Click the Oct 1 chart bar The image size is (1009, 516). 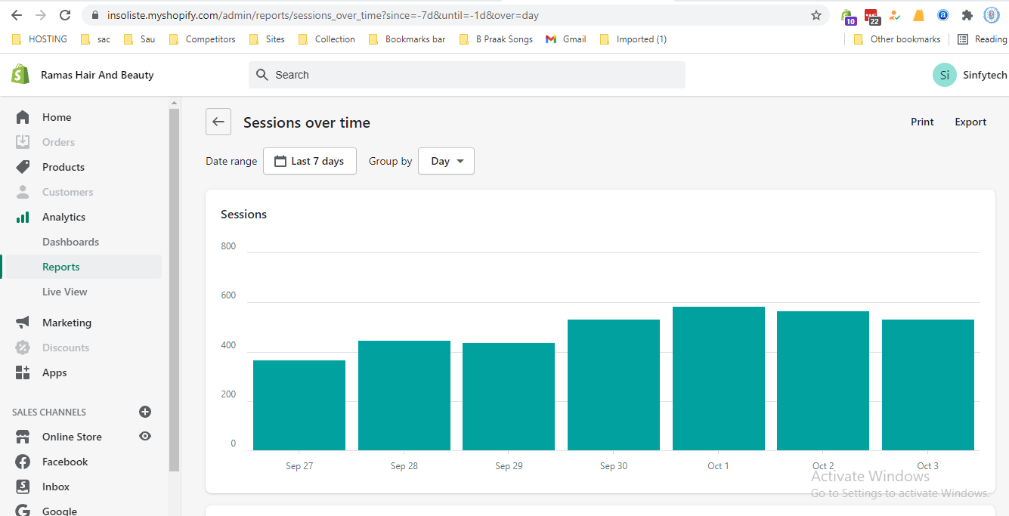point(719,379)
